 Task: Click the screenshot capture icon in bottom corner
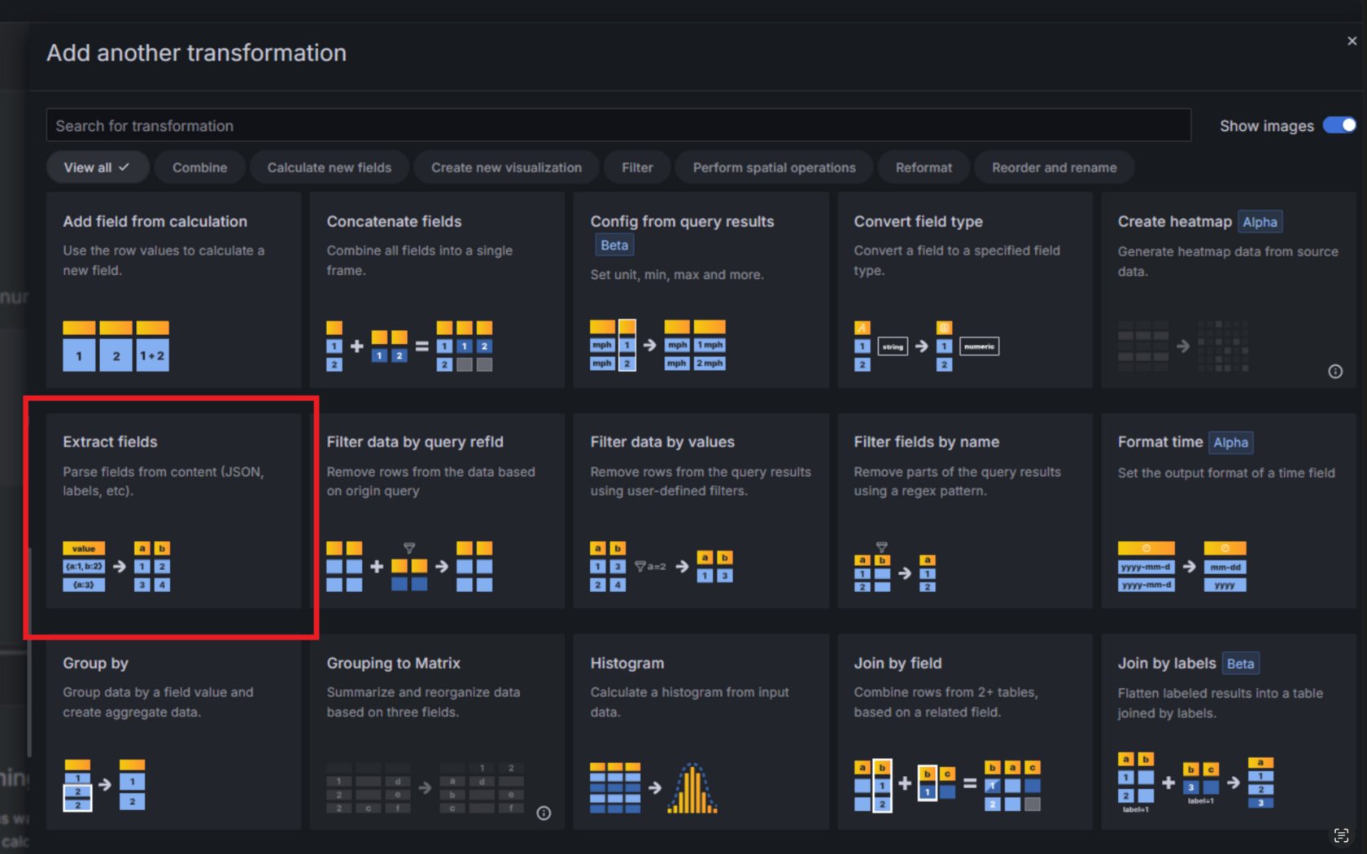click(1341, 835)
